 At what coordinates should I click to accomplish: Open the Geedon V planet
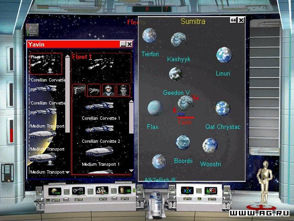(x=175, y=74)
